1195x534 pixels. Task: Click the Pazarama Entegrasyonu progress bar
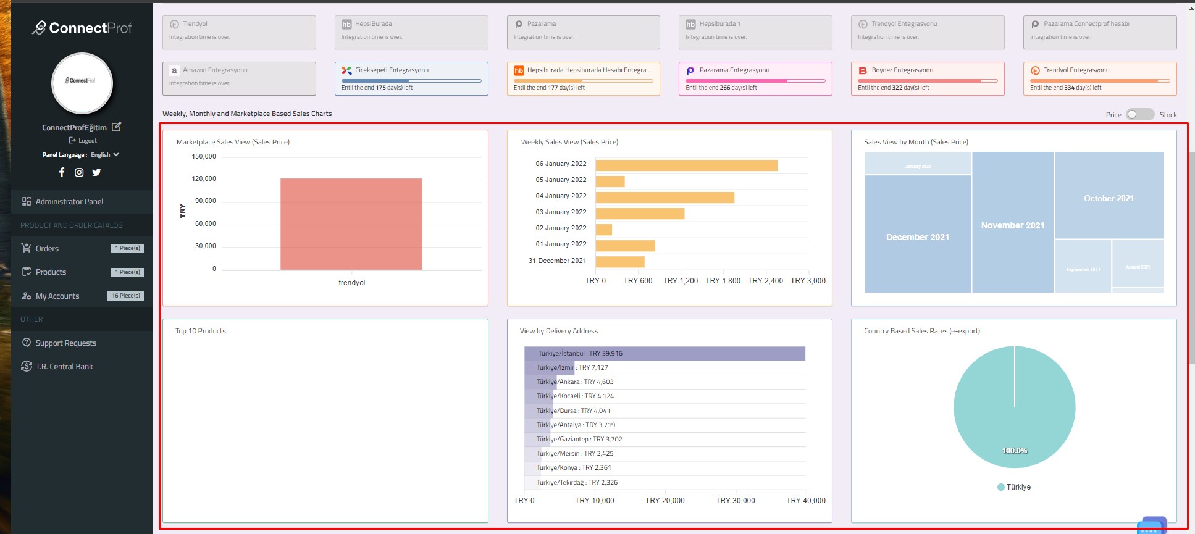755,81
